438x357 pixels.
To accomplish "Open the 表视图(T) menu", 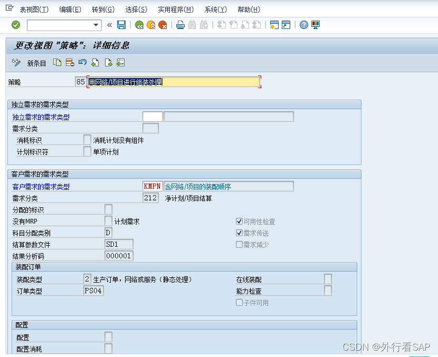I will (x=34, y=9).
